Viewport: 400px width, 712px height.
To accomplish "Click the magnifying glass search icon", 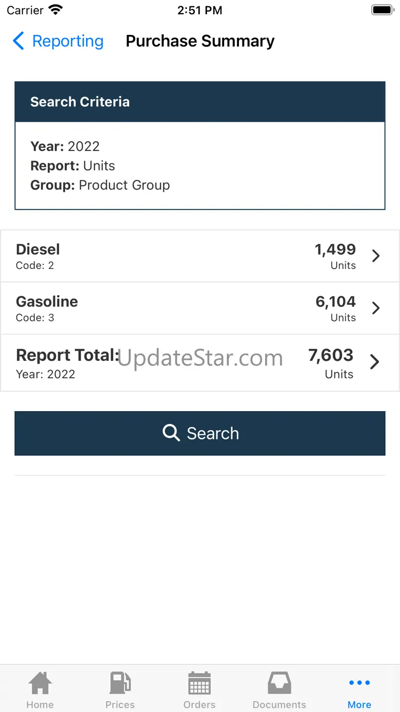I will (171, 433).
